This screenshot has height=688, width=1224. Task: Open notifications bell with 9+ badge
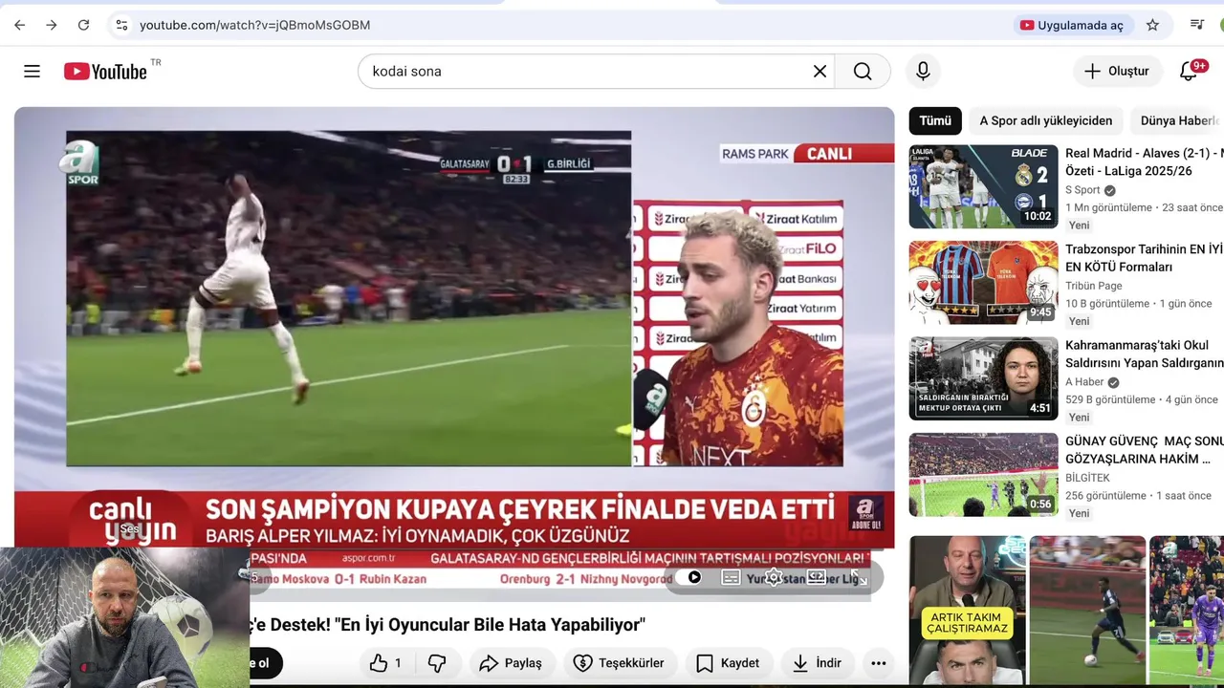1190,71
